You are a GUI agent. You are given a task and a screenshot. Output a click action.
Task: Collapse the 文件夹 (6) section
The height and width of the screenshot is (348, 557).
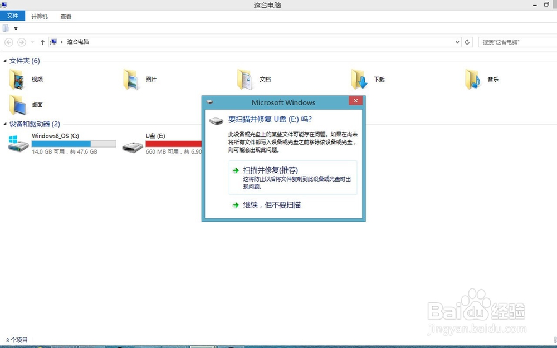4,61
